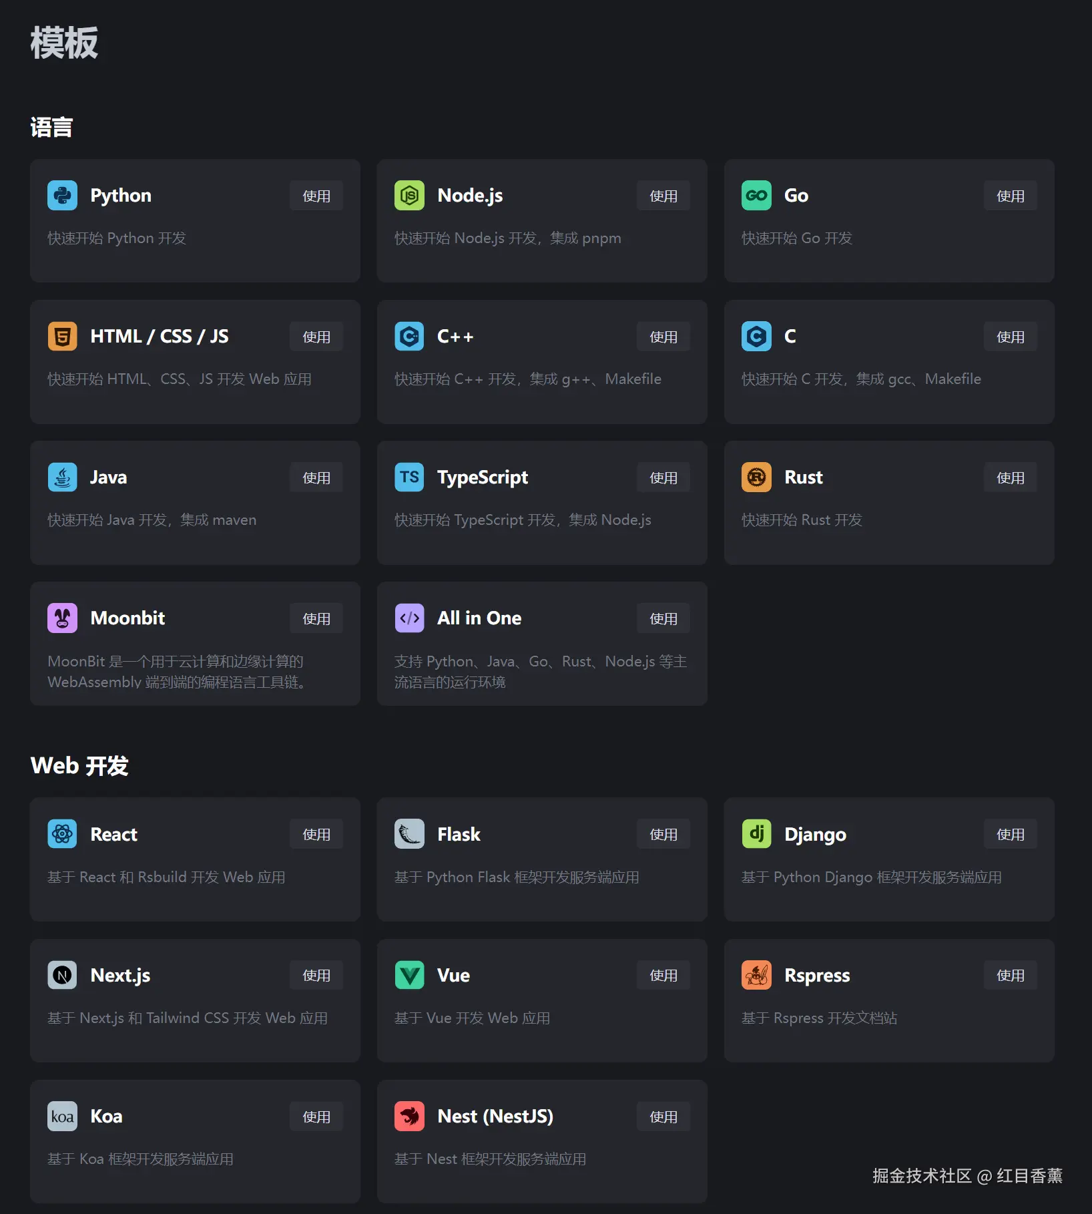Screen dimensions: 1092x1214
Task: Use the HTML / CSS / JS template
Action: pyautogui.click(x=316, y=337)
